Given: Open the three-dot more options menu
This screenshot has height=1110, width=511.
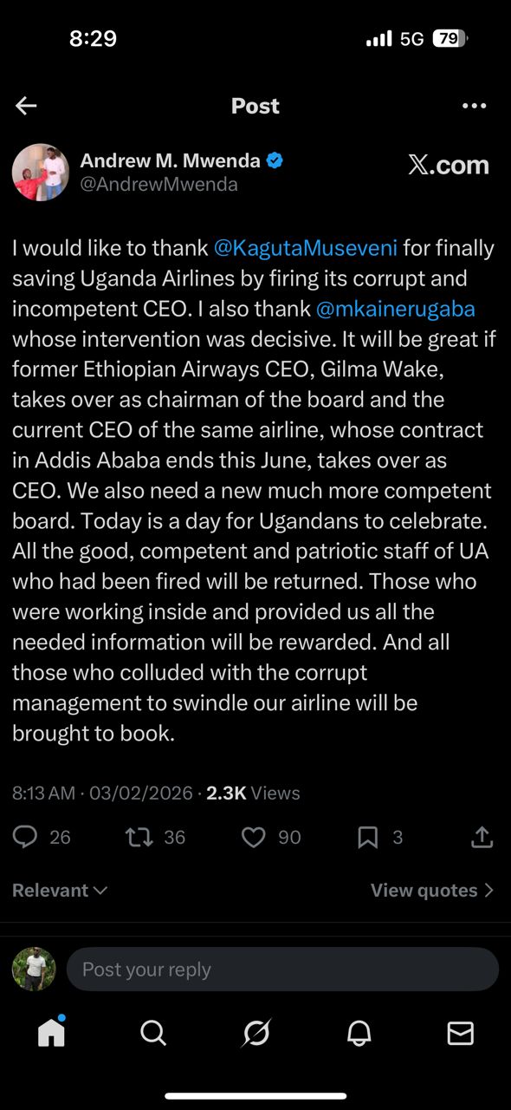Looking at the screenshot, I should [475, 106].
